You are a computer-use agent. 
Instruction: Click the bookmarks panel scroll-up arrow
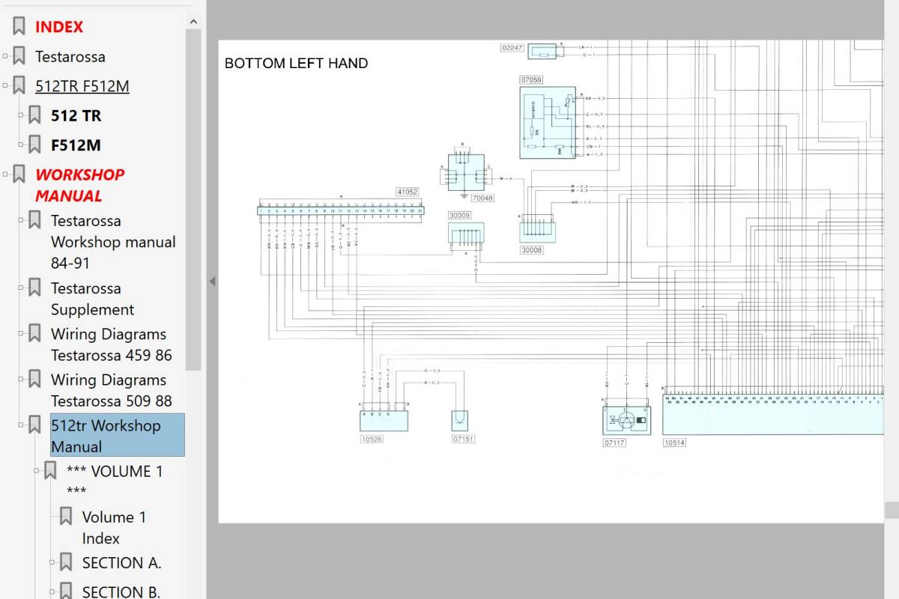(x=193, y=22)
